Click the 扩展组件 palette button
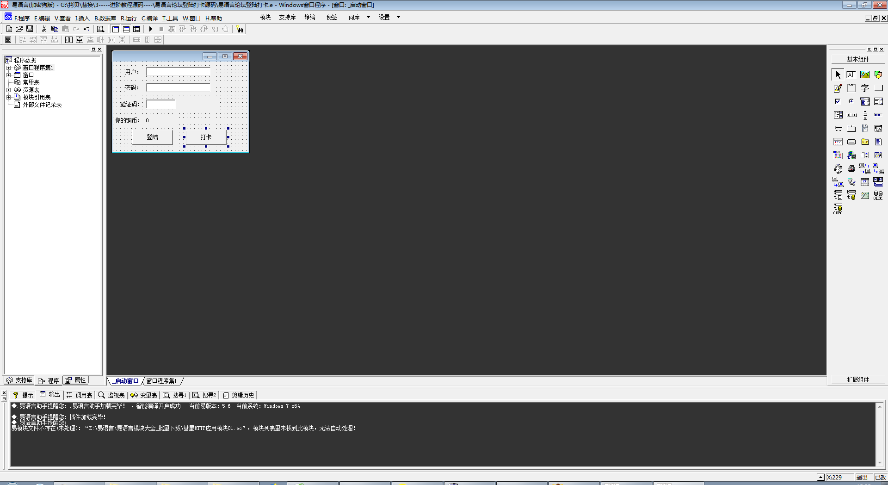This screenshot has height=485, width=888. coord(858,379)
